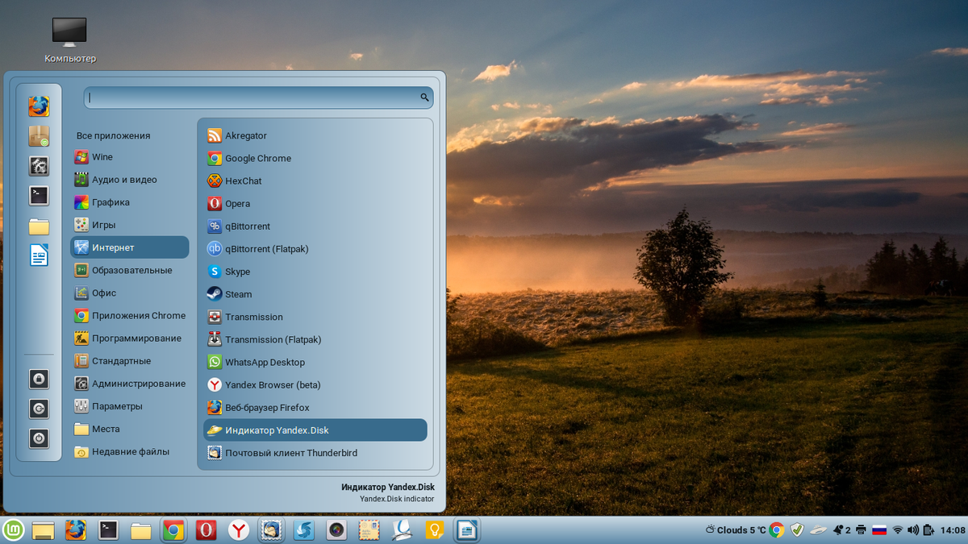Launch Веб-браузер Firefox from the list
The height and width of the screenshot is (544, 968).
click(315, 407)
